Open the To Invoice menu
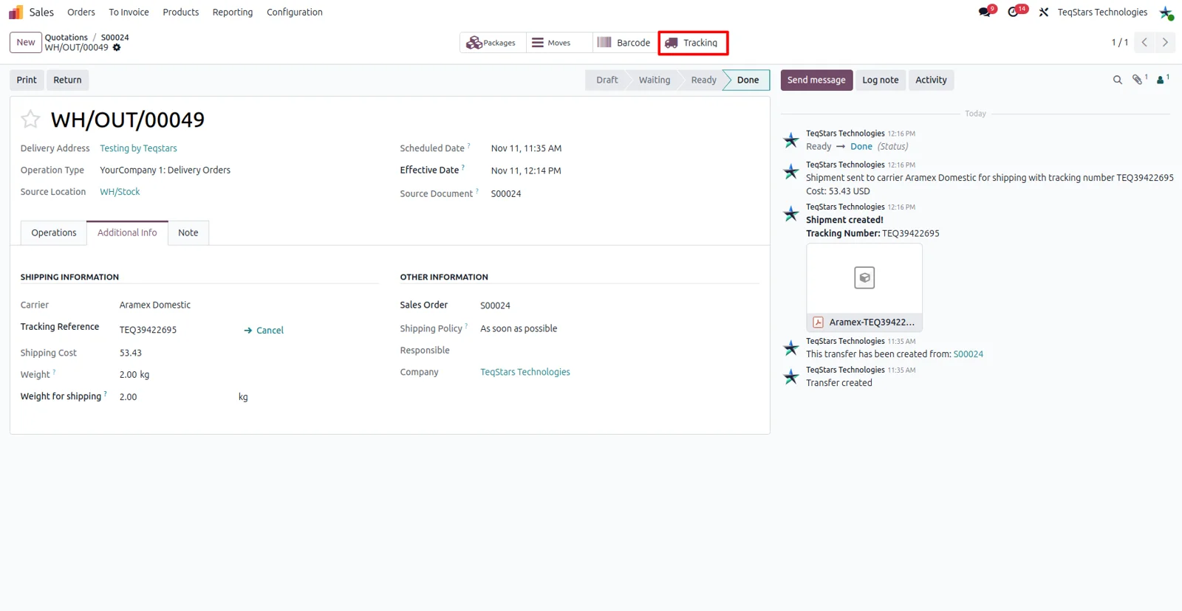 129,12
